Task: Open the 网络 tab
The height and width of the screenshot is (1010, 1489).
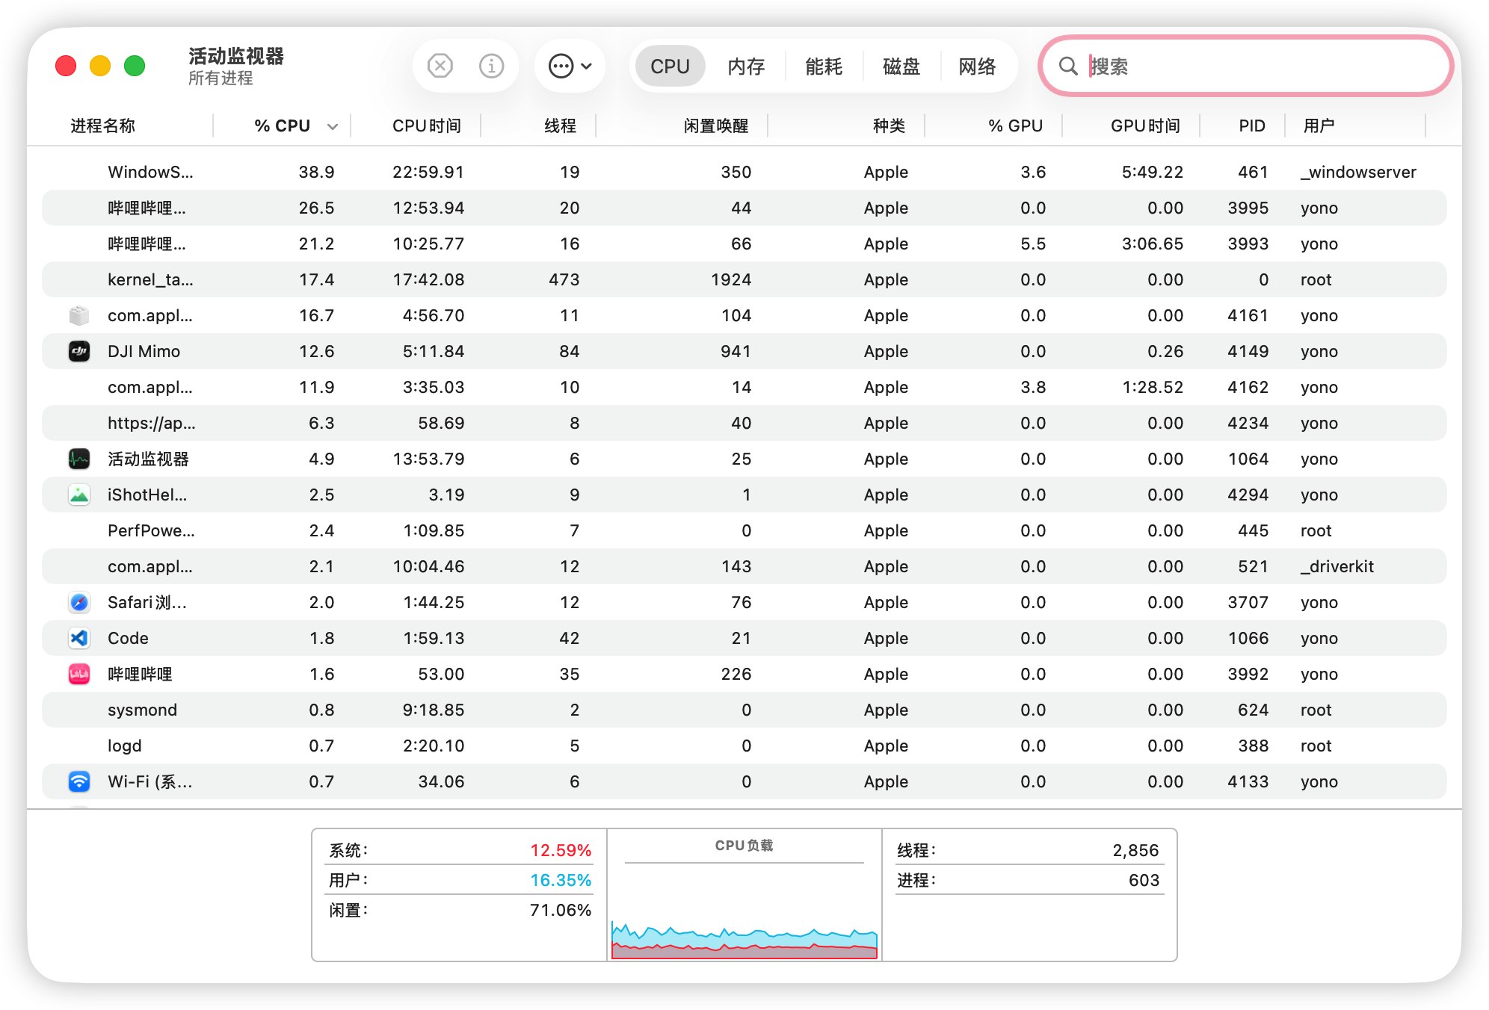Action: click(977, 66)
